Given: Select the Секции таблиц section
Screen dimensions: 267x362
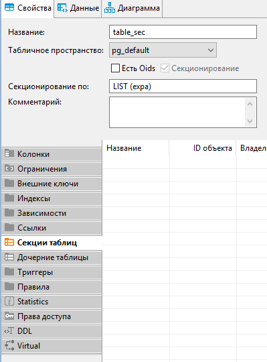Looking at the screenshot, I should point(52,243).
